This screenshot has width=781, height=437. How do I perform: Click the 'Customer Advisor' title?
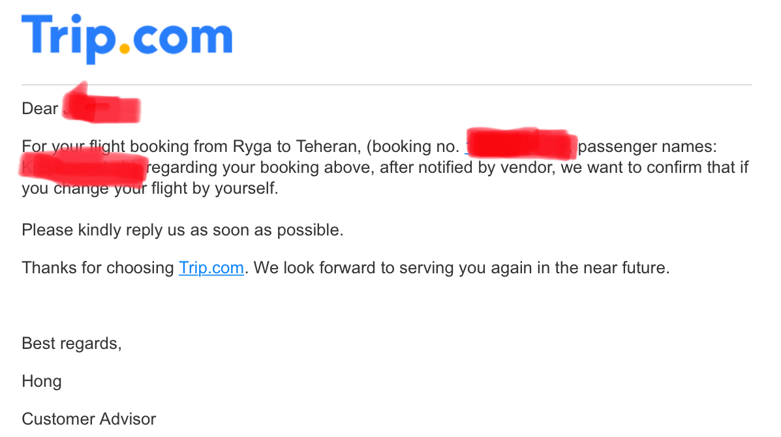click(x=89, y=419)
